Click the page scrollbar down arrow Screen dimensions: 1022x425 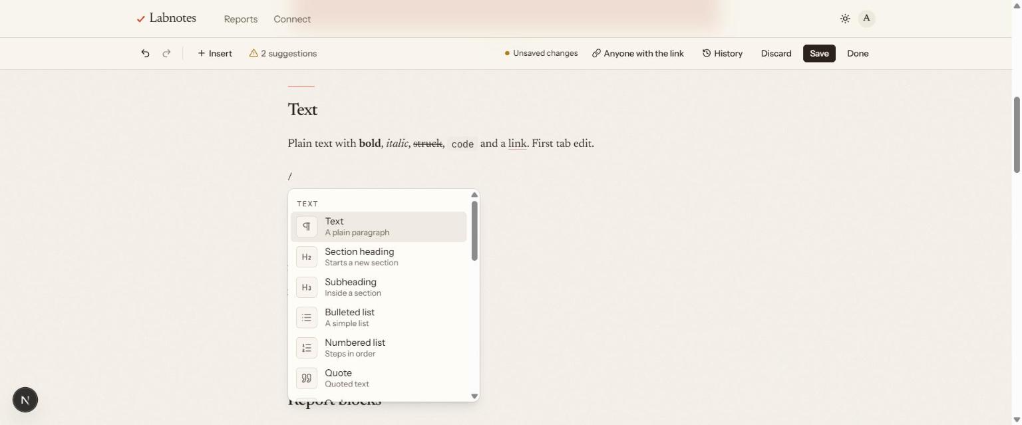pyautogui.click(x=1017, y=420)
